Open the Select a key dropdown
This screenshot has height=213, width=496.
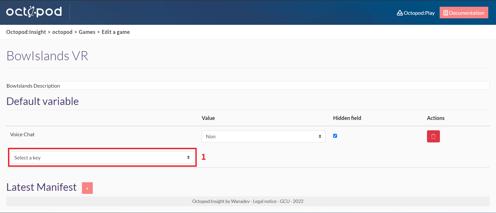pyautogui.click(x=102, y=157)
